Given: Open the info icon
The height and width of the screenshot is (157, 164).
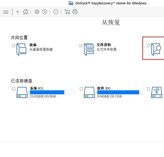Looking at the screenshot, I should (x=56, y=12).
